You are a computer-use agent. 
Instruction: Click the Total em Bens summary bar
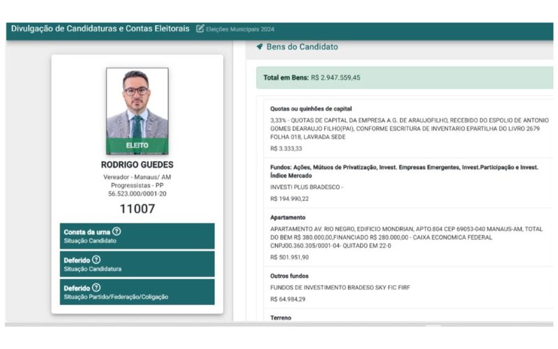tap(405, 77)
